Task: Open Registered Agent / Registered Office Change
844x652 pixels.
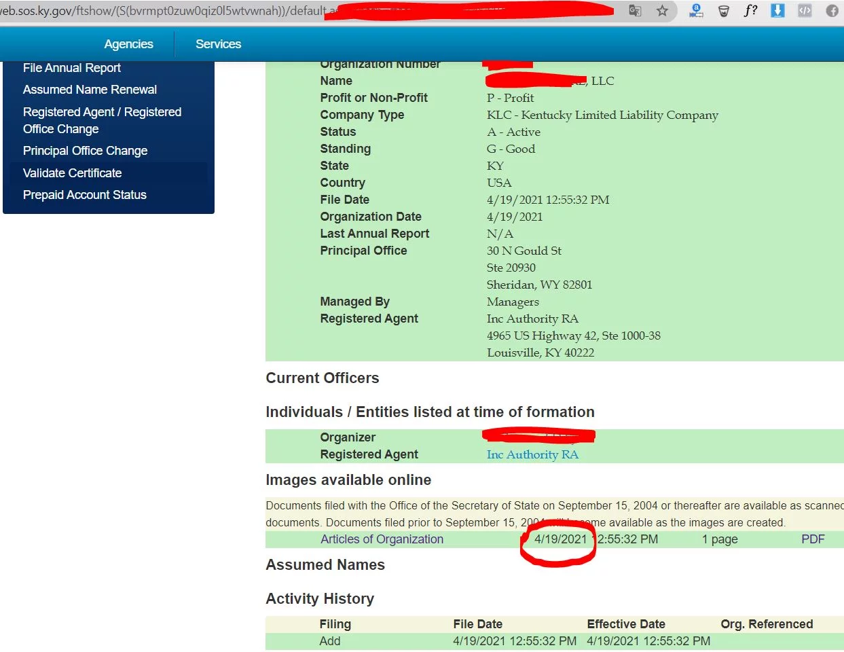Action: (x=102, y=120)
